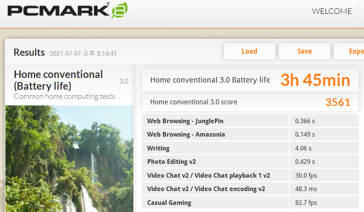Viewport: 364px width, 212px height.
Task: Select the Web Browsing - JunglePin row
Action: [x=250, y=121]
